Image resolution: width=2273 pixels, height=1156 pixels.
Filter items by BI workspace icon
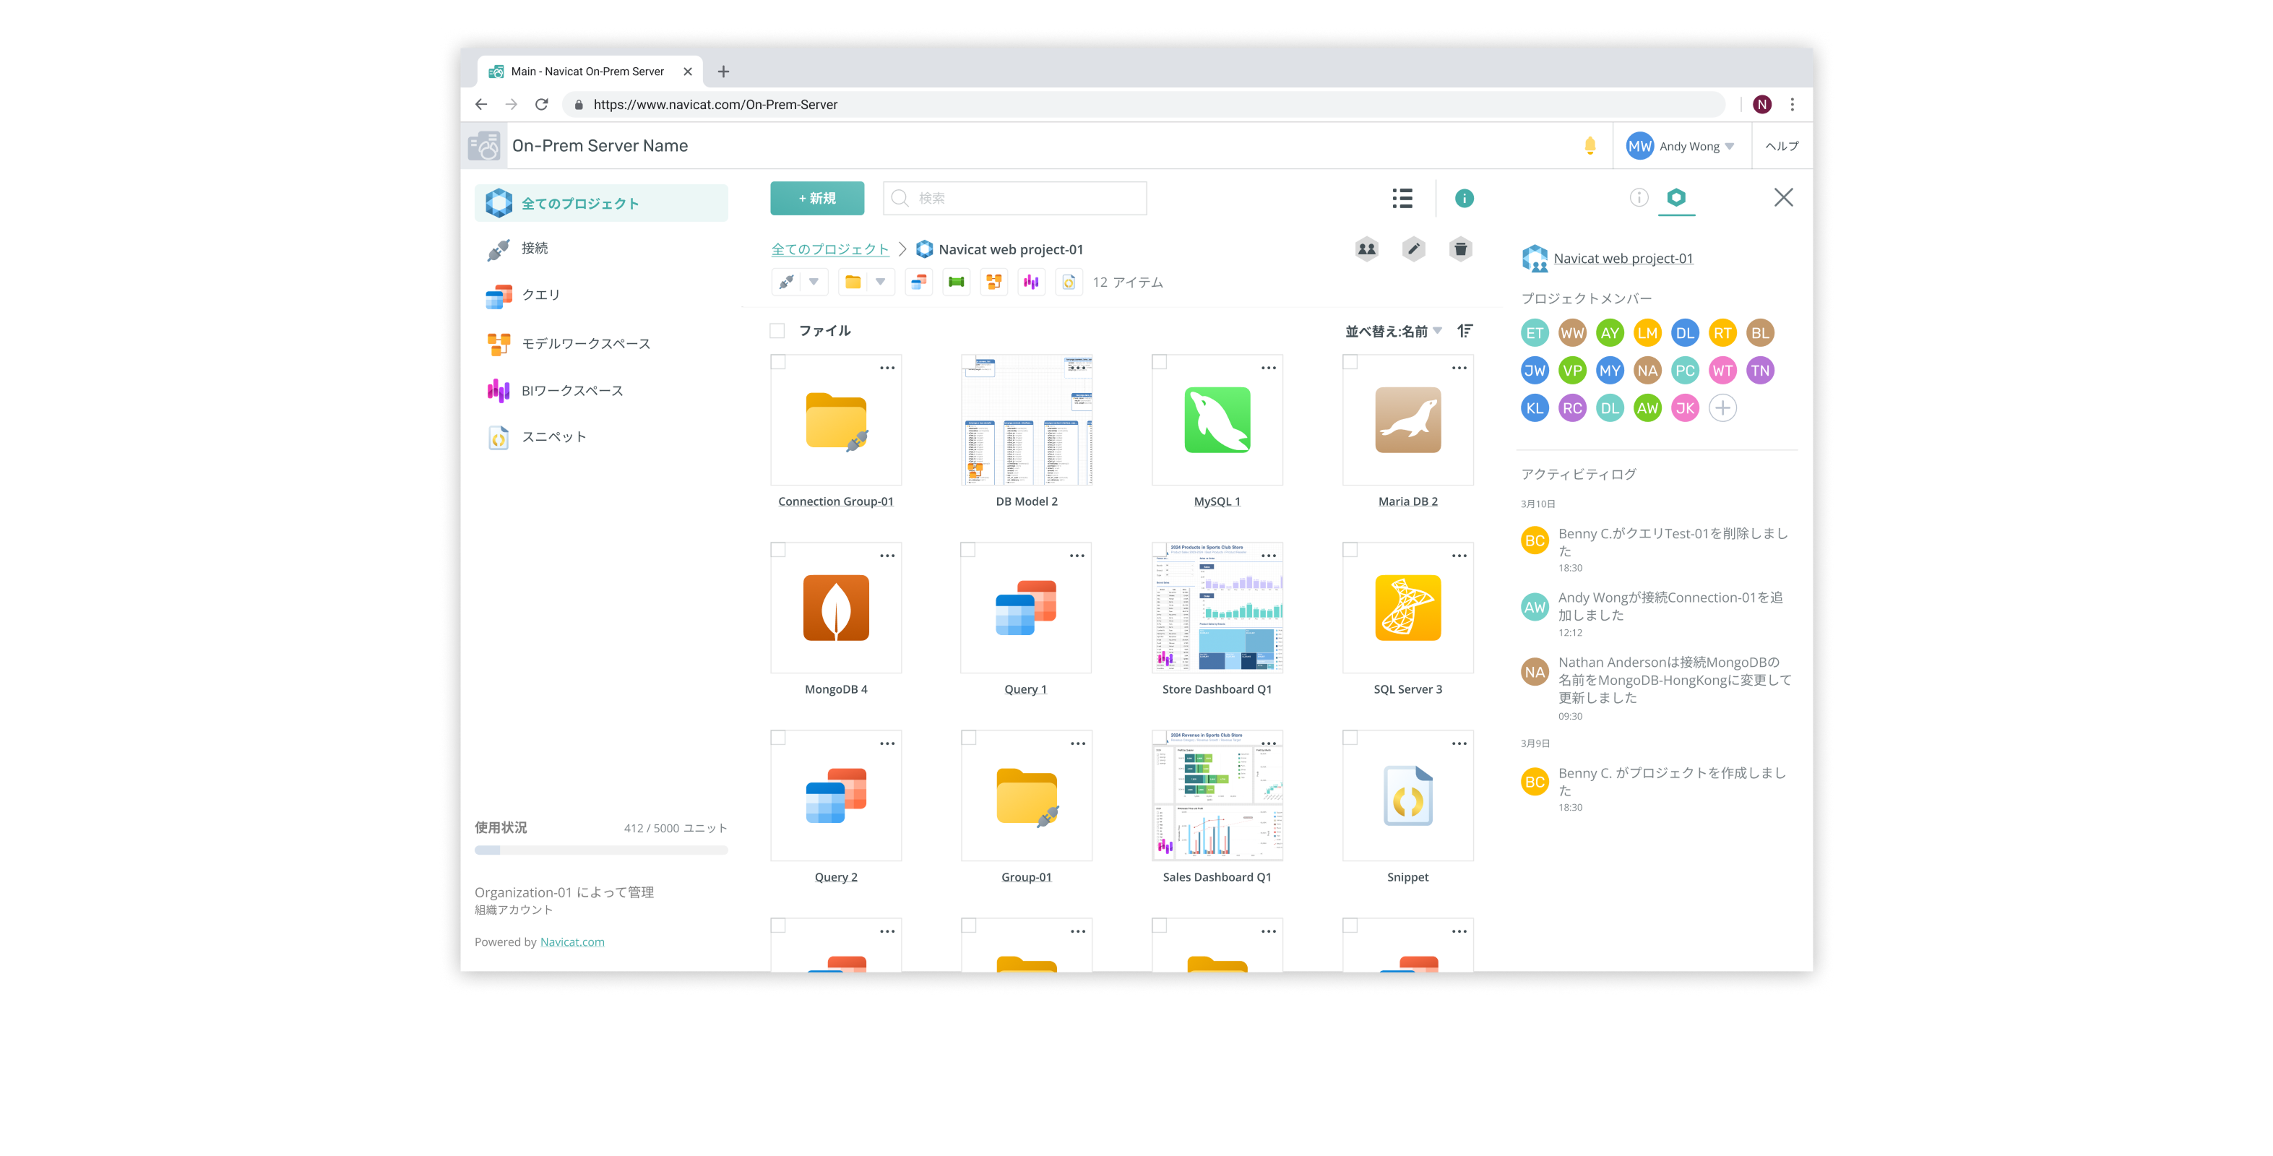click(1030, 282)
